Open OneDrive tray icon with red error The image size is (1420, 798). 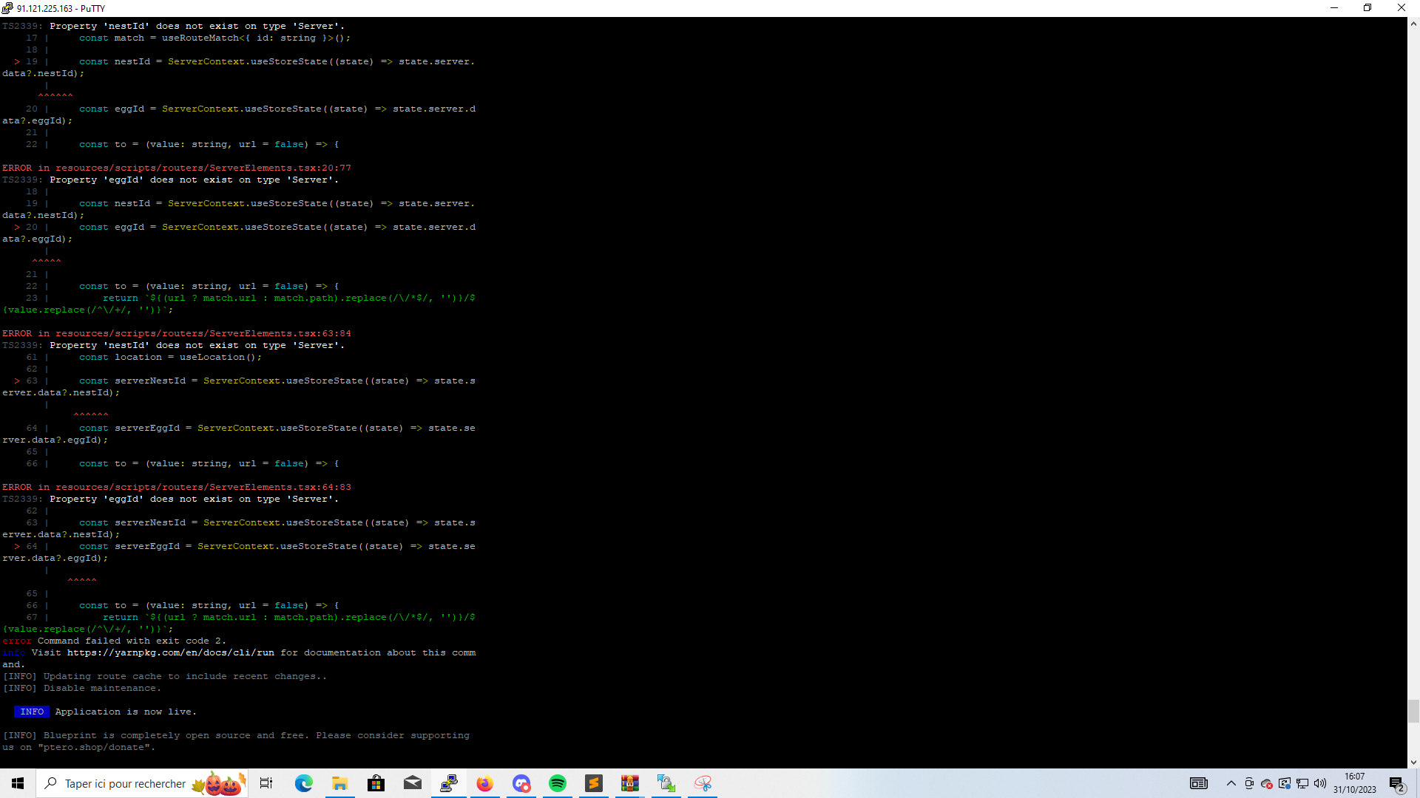(x=1267, y=784)
